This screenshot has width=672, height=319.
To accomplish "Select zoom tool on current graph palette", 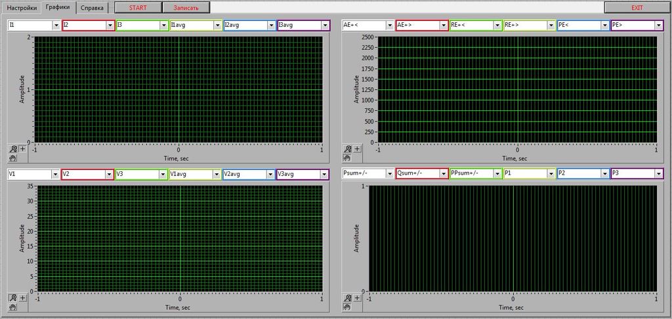I will [x=13, y=149].
